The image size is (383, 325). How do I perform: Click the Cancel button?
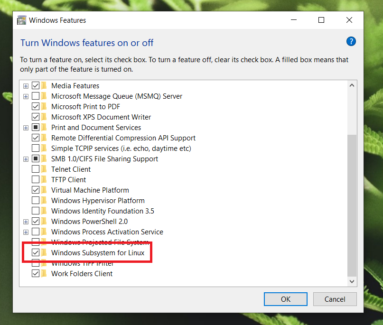pyautogui.click(x=335, y=299)
